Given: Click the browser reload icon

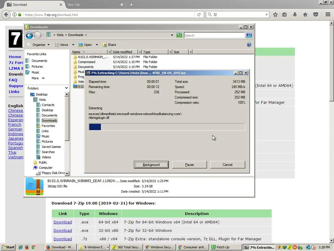Looking at the screenshot, I should click(x=199, y=15).
